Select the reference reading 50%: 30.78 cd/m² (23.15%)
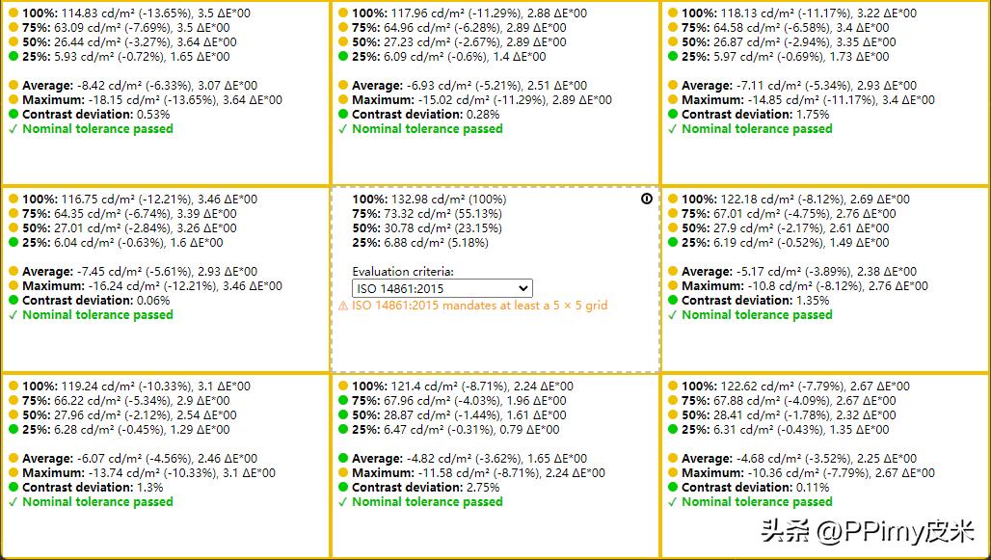This screenshot has height=560, width=991. tap(427, 228)
